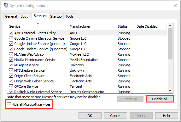Confirm with the OK button

tap(90, 116)
